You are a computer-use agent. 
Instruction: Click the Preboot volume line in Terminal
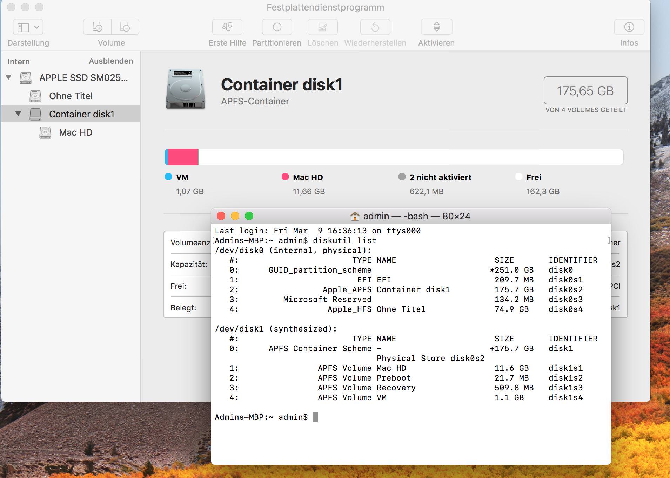pos(406,378)
